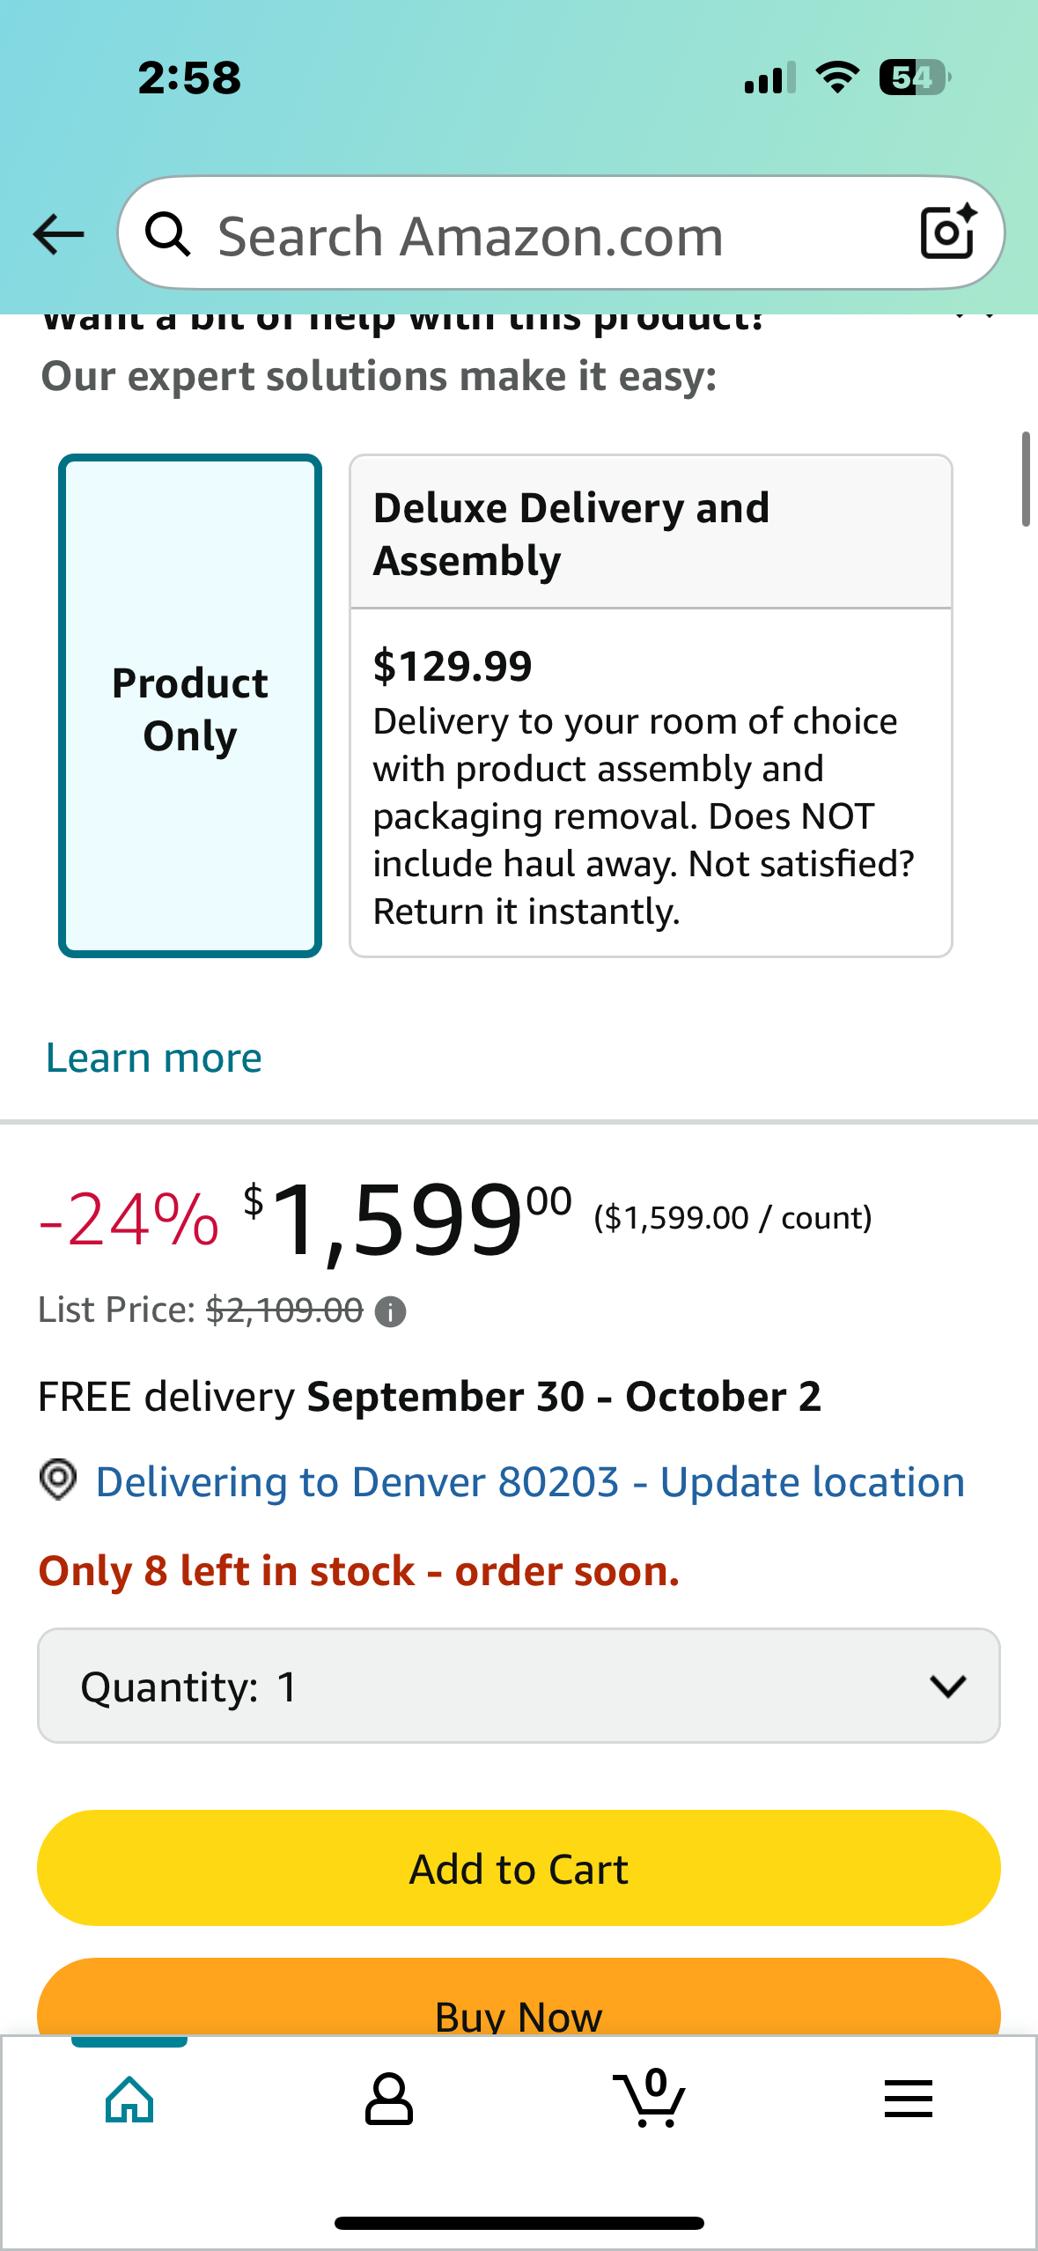Tap the List Price info icon
Viewport: 1038px width, 2251px height.
390,1312
